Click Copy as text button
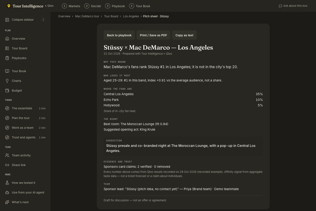Screen dimensions: 316x211 click(184, 35)
